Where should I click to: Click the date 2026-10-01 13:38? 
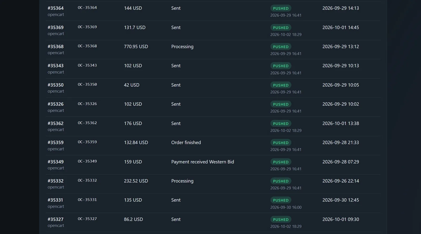[x=341, y=123]
